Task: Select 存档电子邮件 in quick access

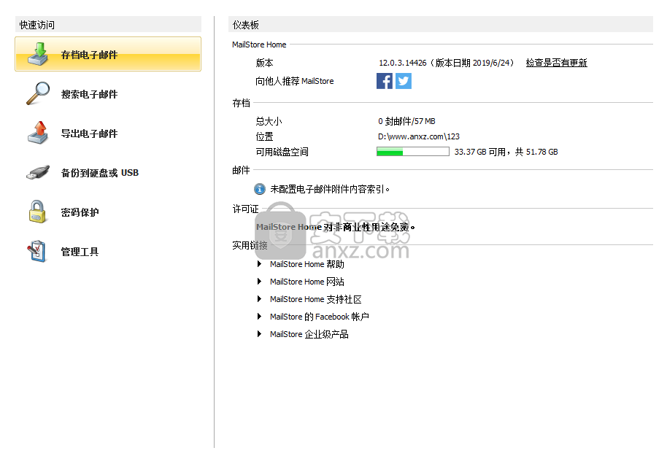Action: tap(108, 54)
